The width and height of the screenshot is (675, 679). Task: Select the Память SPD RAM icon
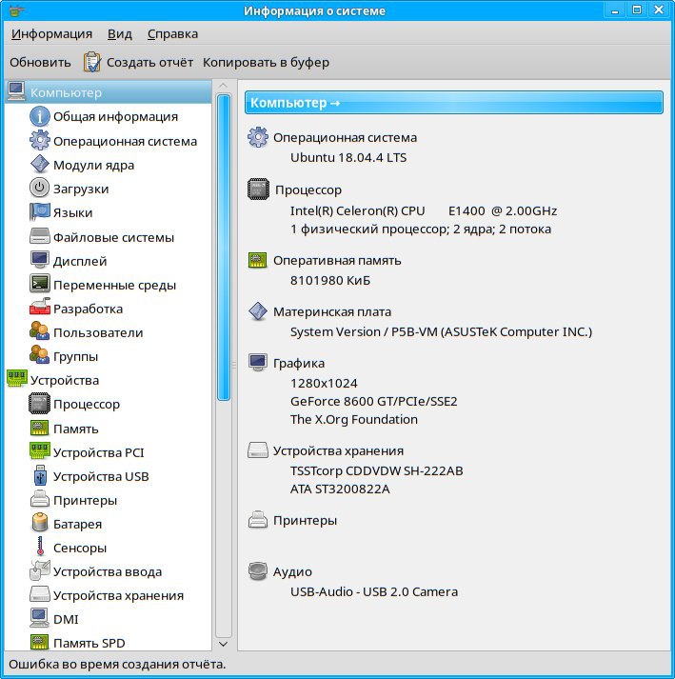pos(39,642)
